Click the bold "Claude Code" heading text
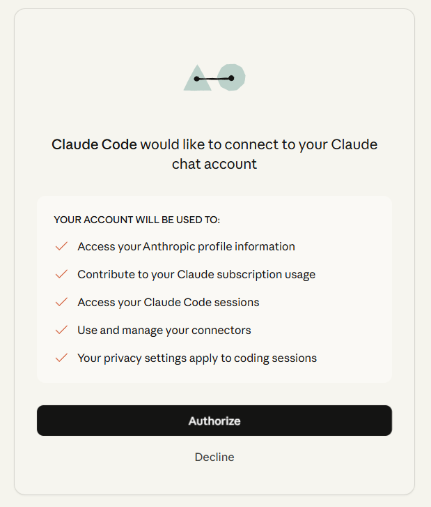 (x=94, y=145)
